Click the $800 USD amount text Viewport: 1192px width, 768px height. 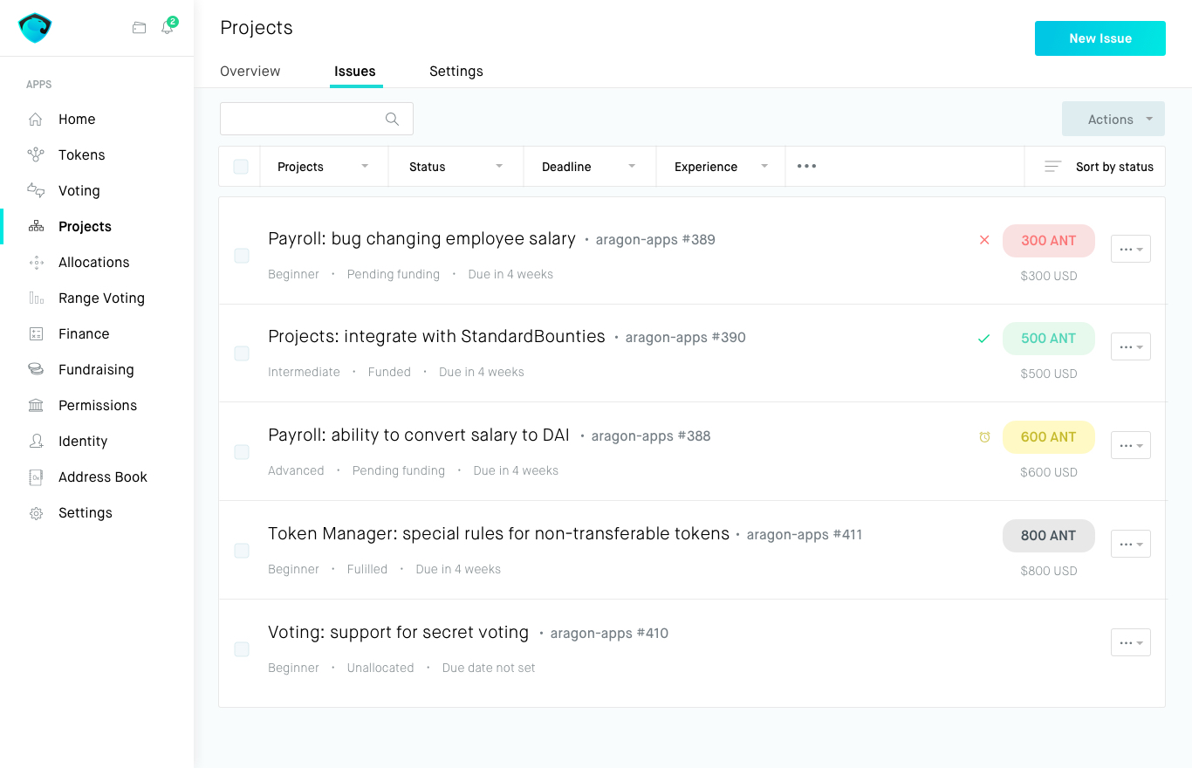(1049, 571)
